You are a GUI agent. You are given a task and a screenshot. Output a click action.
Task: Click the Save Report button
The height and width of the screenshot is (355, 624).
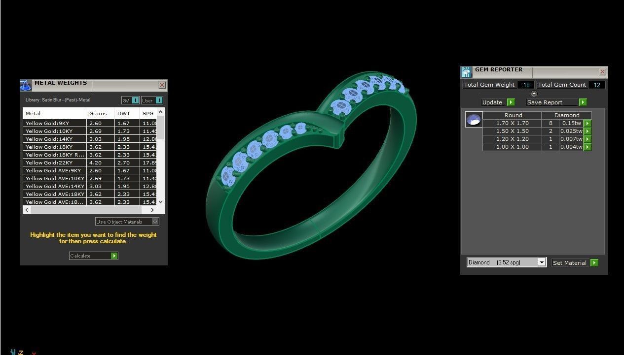552,102
